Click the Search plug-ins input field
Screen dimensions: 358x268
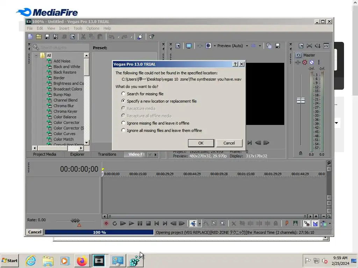pos(64,47)
